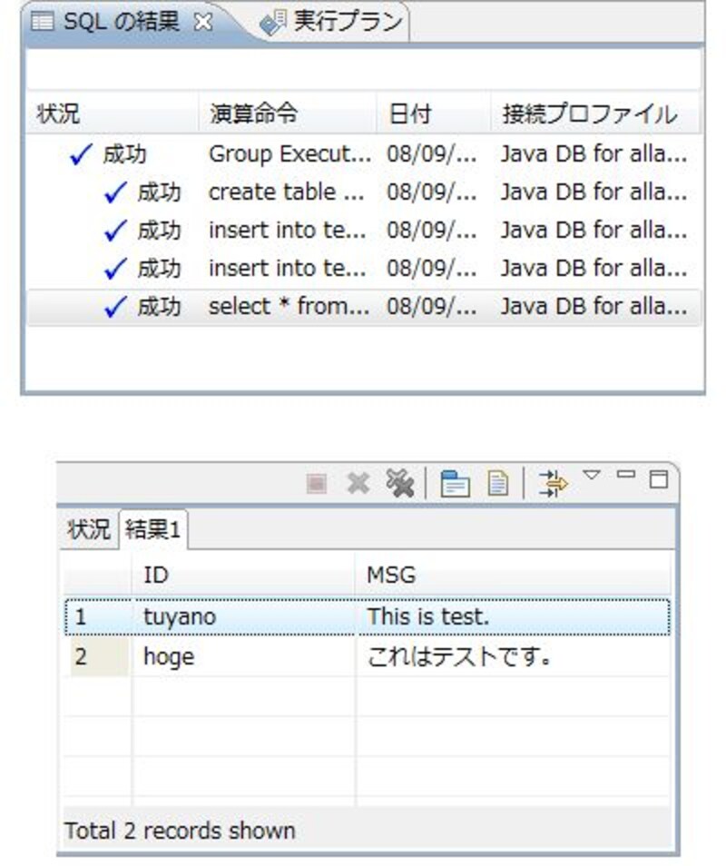This screenshot has height=866, width=726.
Task: Select the tuyano row in results table
Action: [x=180, y=617]
